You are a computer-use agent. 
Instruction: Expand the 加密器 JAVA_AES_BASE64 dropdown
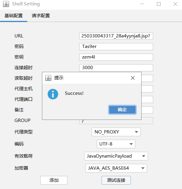[116, 168]
